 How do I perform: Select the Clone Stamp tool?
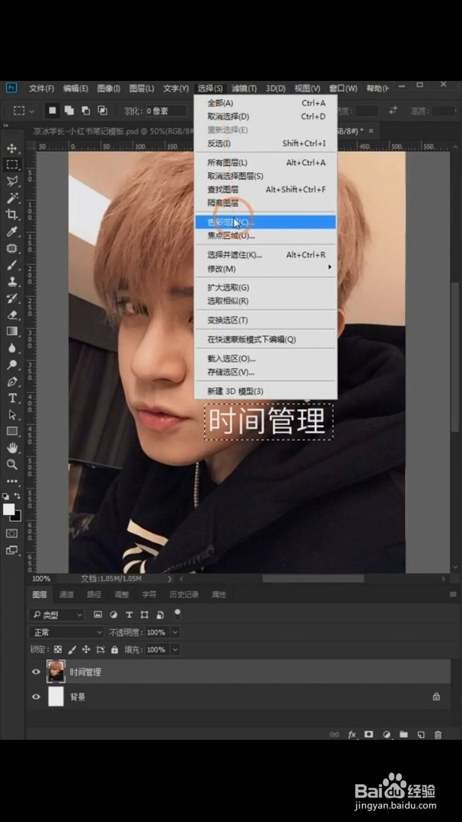(12, 281)
